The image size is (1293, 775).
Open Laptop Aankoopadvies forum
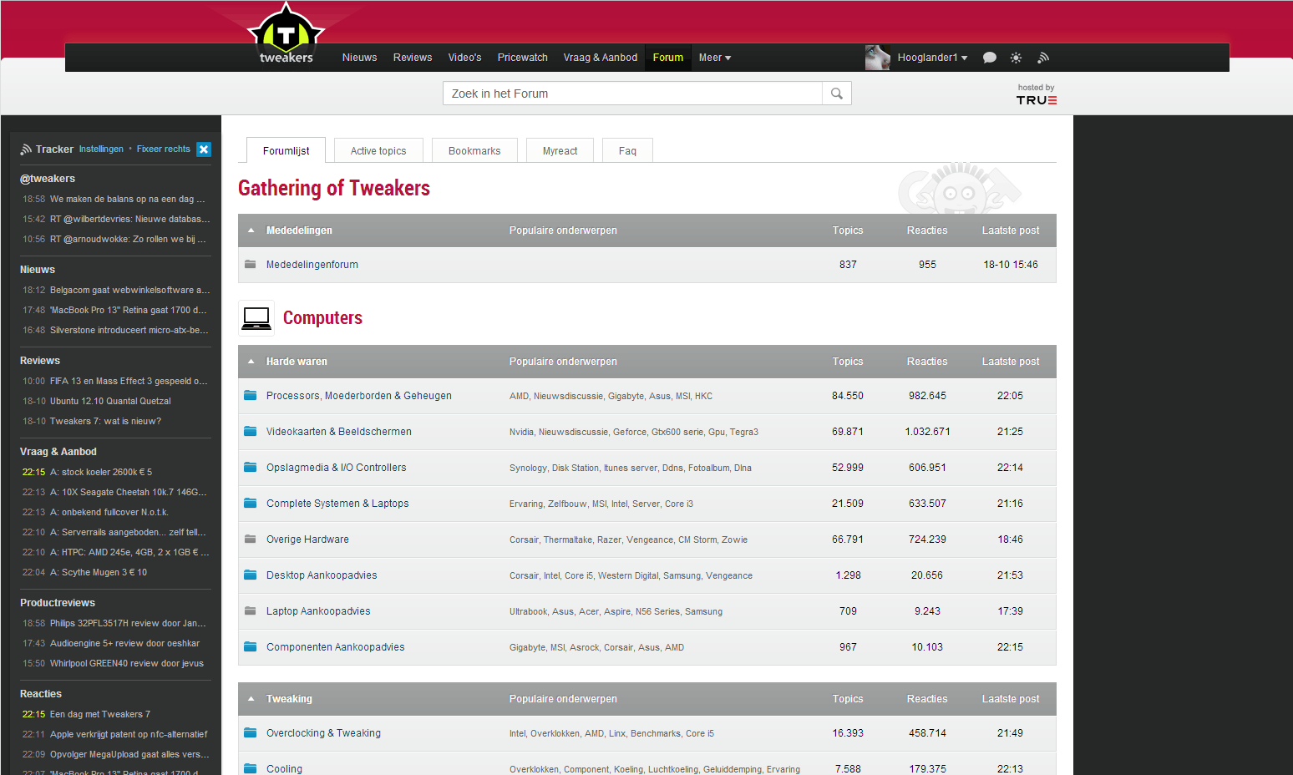coord(318,611)
